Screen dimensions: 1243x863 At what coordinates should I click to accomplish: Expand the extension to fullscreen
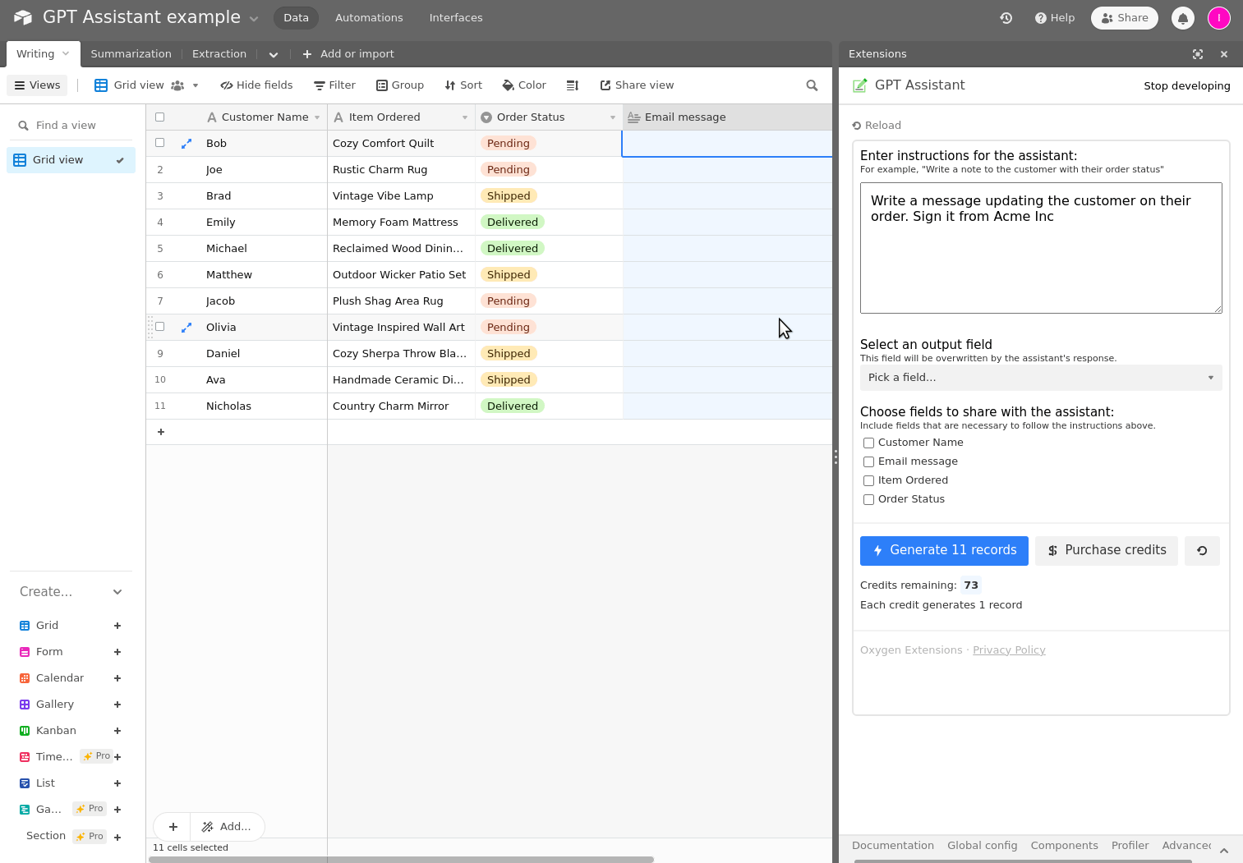pyautogui.click(x=1198, y=54)
